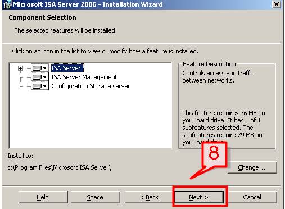Go Back to the previous wizard step
This screenshot has height=209, width=285.
click(149, 197)
